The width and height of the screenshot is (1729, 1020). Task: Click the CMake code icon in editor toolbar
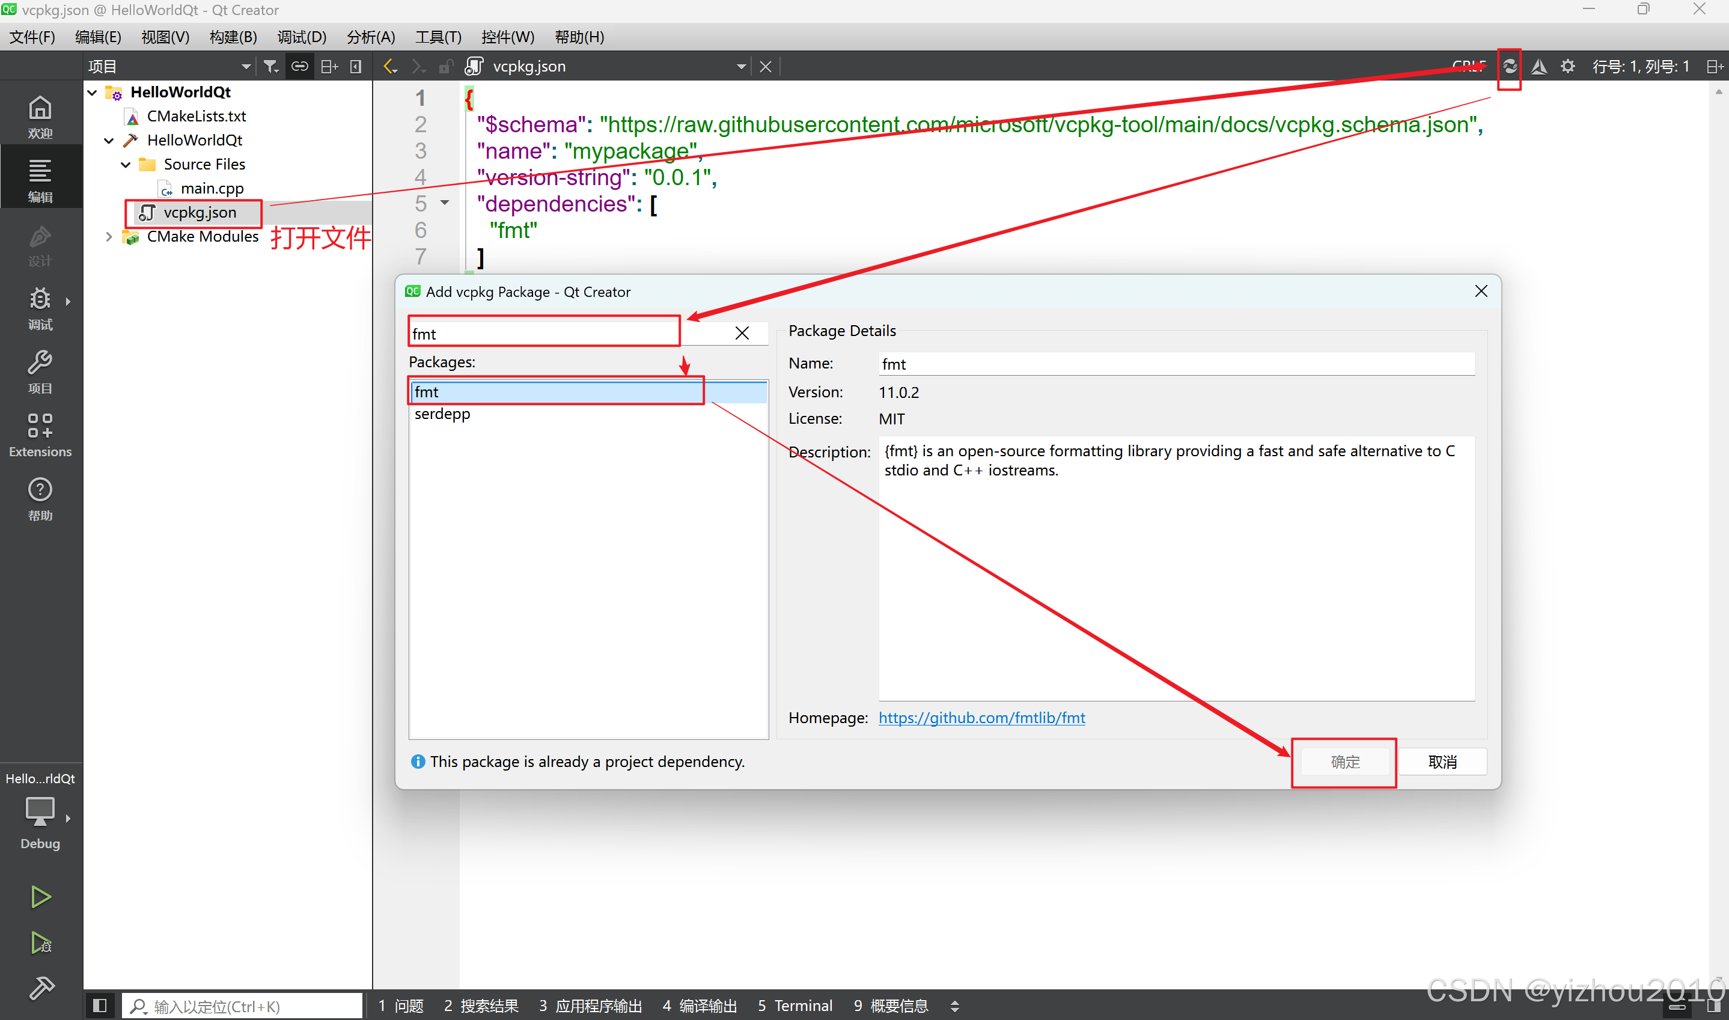point(1538,66)
